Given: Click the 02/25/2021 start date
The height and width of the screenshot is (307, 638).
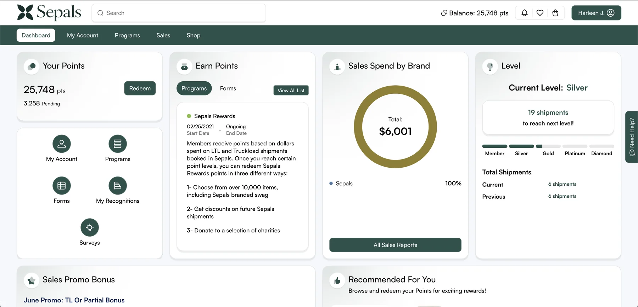Looking at the screenshot, I should tap(200, 127).
